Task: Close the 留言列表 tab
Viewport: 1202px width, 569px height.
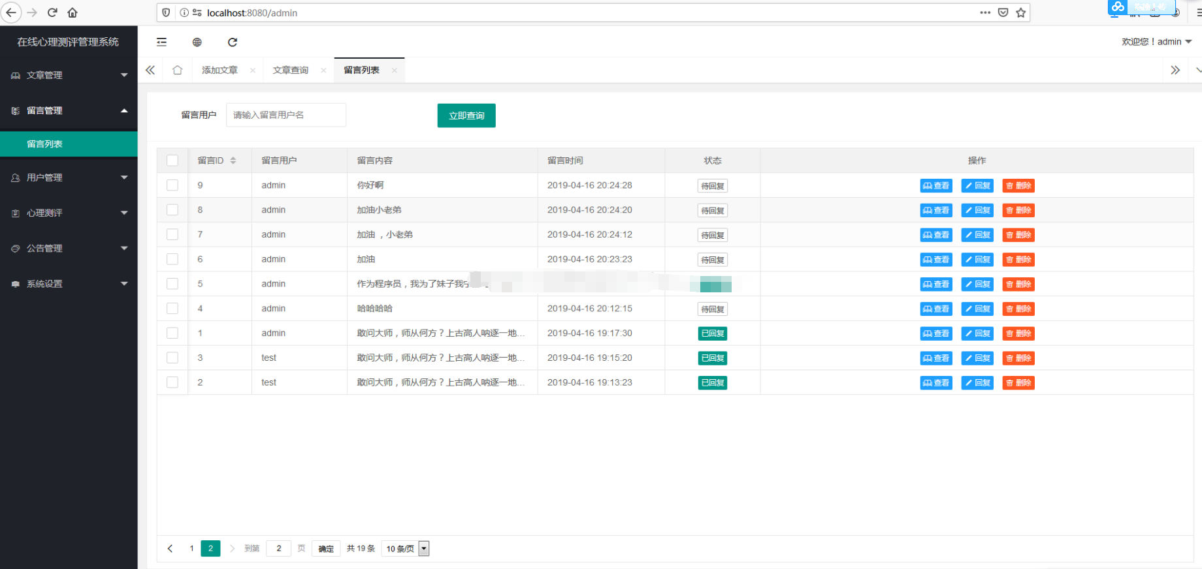Action: point(394,70)
